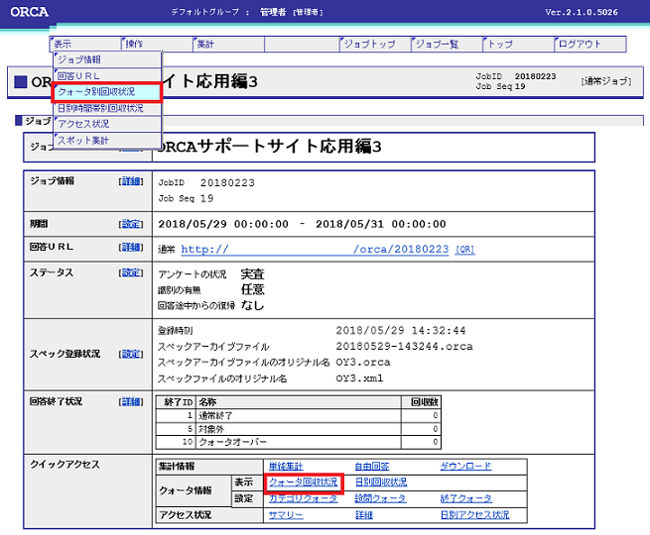Open 設定 link for スペック登録状況 row
The image size is (650, 535).
131,354
